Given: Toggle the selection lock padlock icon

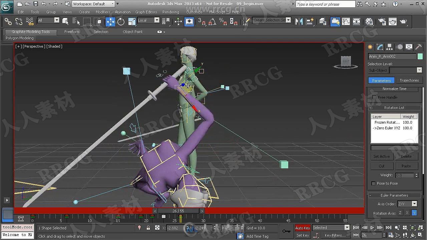Looking at the screenshot, I should (x=148, y=228).
